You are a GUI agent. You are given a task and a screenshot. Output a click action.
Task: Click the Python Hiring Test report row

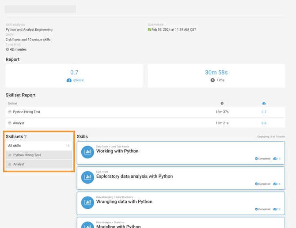click(27, 112)
